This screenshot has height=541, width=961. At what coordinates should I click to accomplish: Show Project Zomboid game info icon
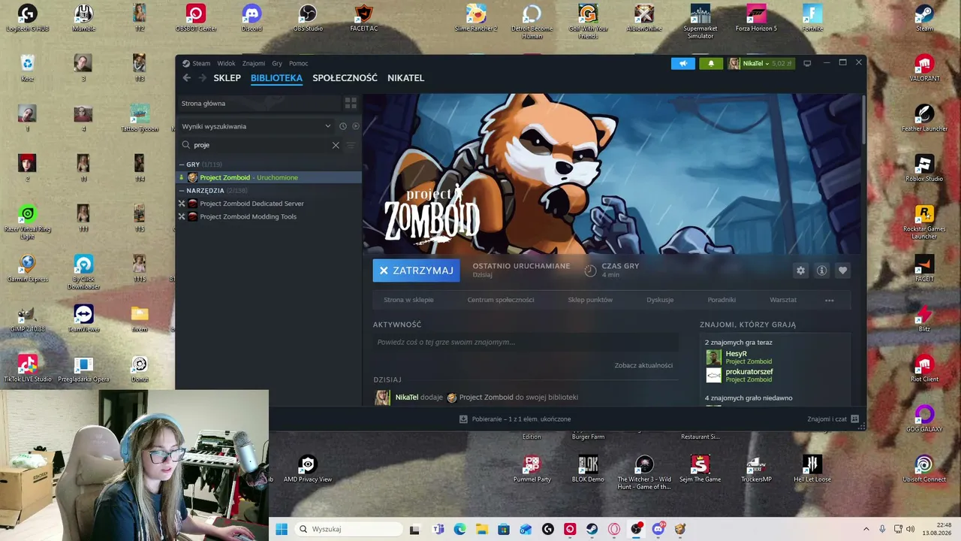pyautogui.click(x=821, y=270)
